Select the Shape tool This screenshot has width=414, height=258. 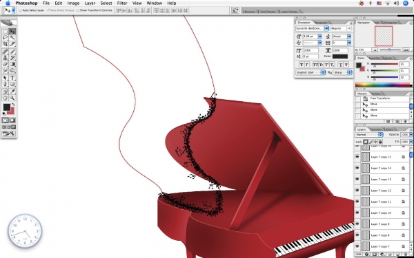click(x=12, y=84)
